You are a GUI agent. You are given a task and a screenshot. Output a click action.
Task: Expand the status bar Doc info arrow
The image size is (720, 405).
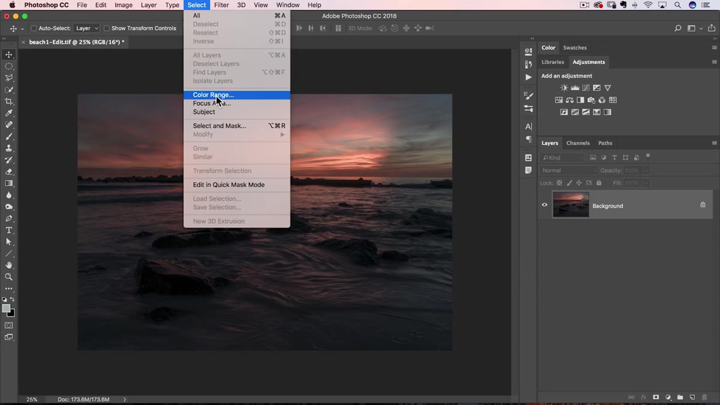[125, 400]
